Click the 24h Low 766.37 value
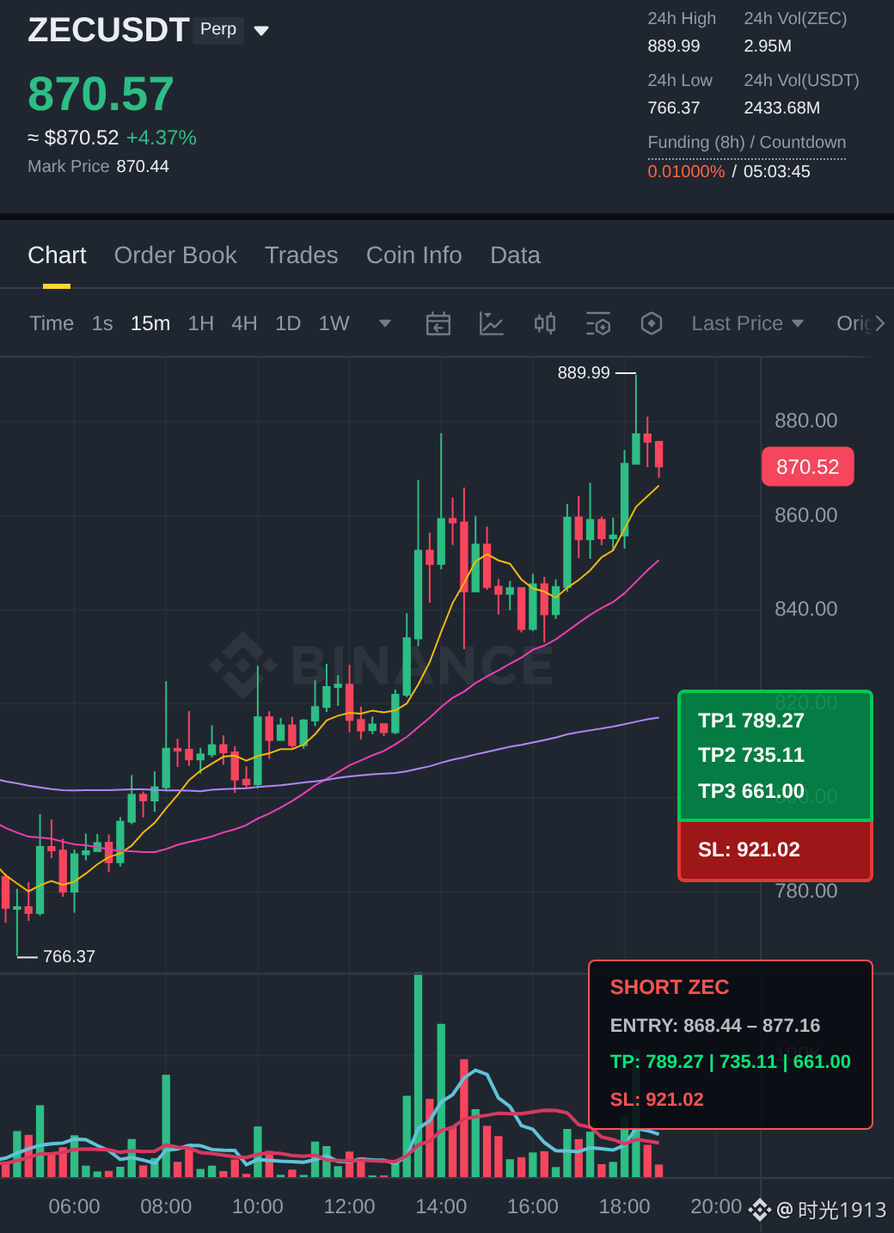 point(674,108)
